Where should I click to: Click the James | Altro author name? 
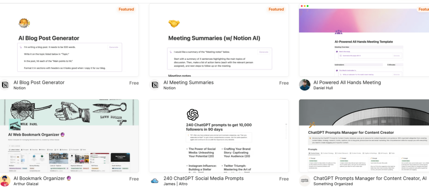point(176,184)
